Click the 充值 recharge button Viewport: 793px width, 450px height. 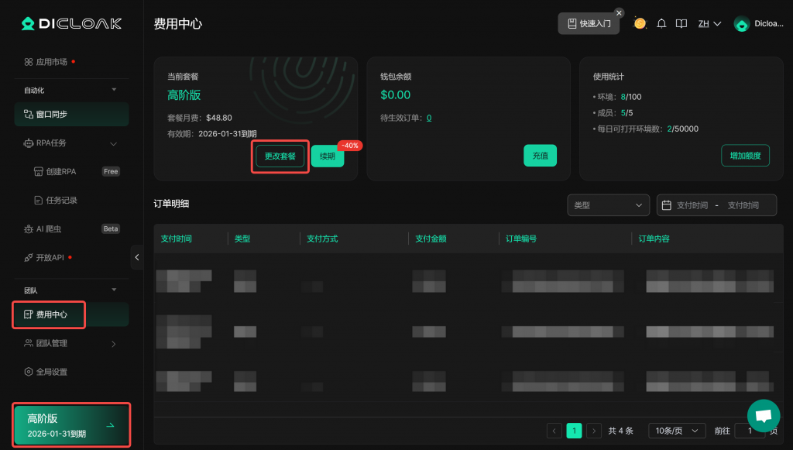coord(540,156)
